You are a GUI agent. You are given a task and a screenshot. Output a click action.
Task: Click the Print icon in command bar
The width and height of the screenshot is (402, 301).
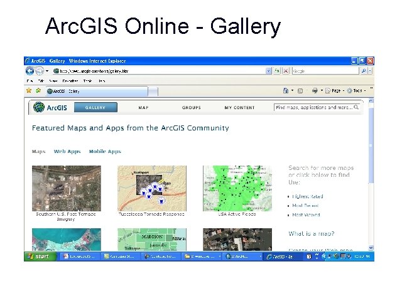click(315, 90)
